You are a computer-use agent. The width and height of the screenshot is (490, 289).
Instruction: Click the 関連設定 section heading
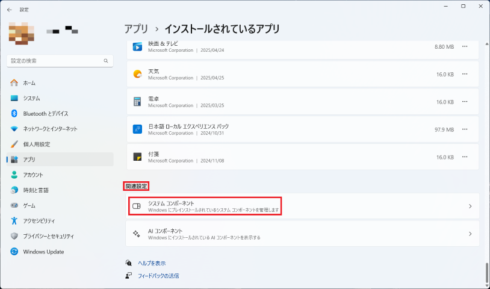pyautogui.click(x=136, y=186)
